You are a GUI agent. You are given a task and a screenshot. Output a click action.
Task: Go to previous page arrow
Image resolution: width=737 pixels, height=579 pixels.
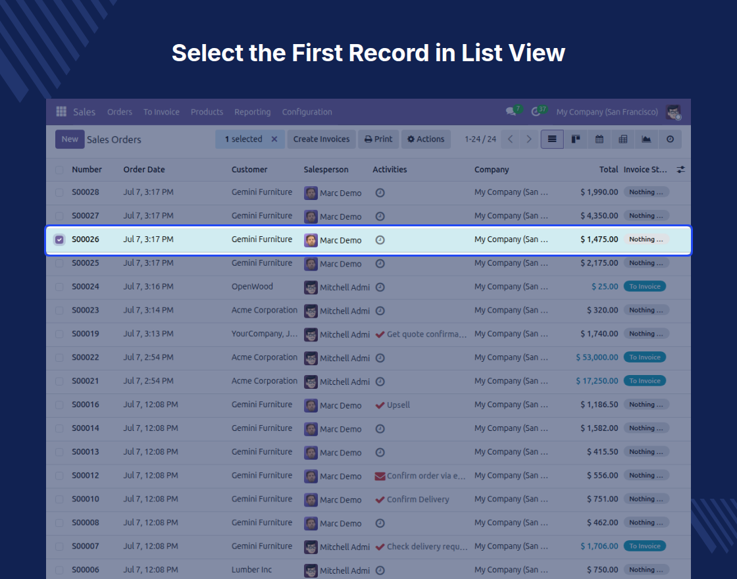coord(510,139)
